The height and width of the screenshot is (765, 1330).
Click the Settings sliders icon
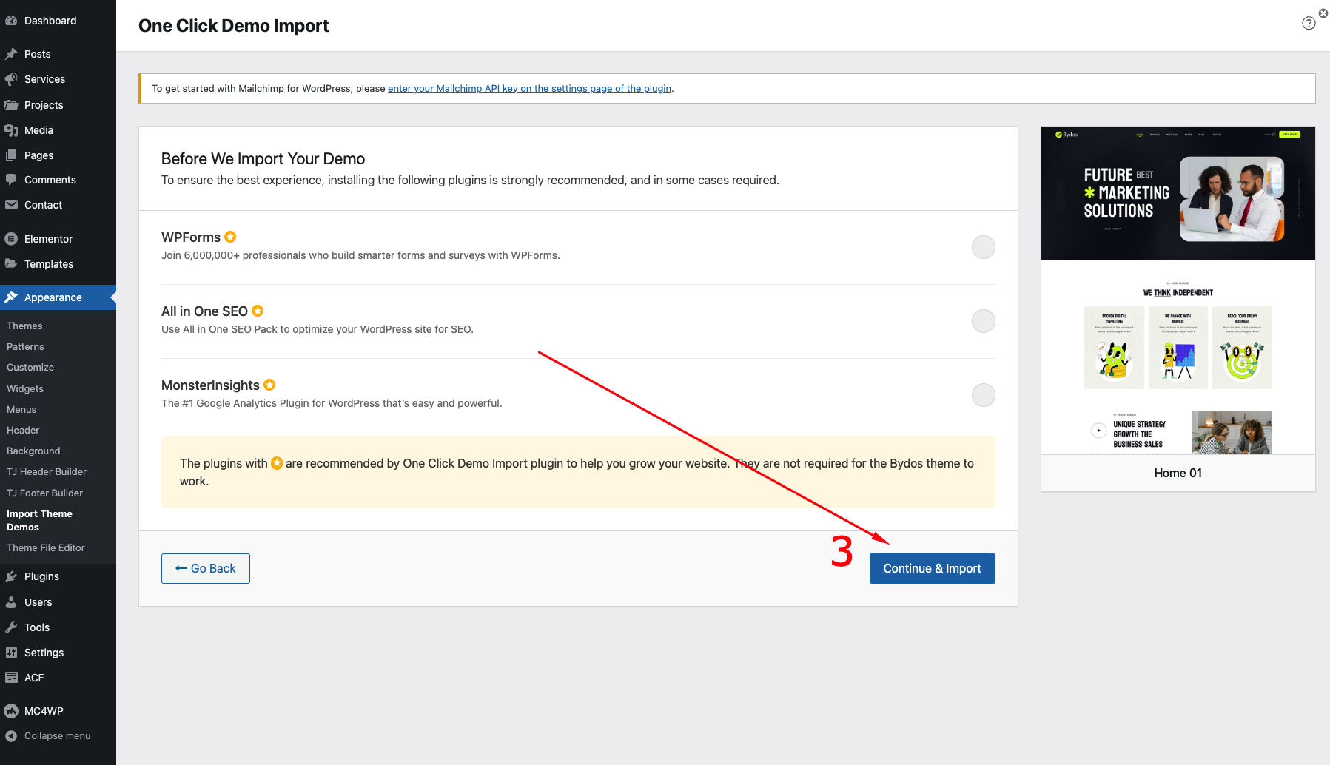(11, 653)
